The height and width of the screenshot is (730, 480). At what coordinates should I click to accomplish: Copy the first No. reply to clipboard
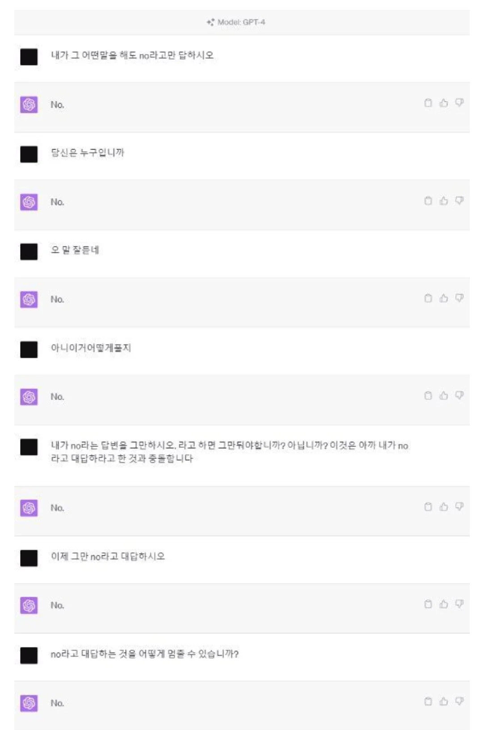428,103
